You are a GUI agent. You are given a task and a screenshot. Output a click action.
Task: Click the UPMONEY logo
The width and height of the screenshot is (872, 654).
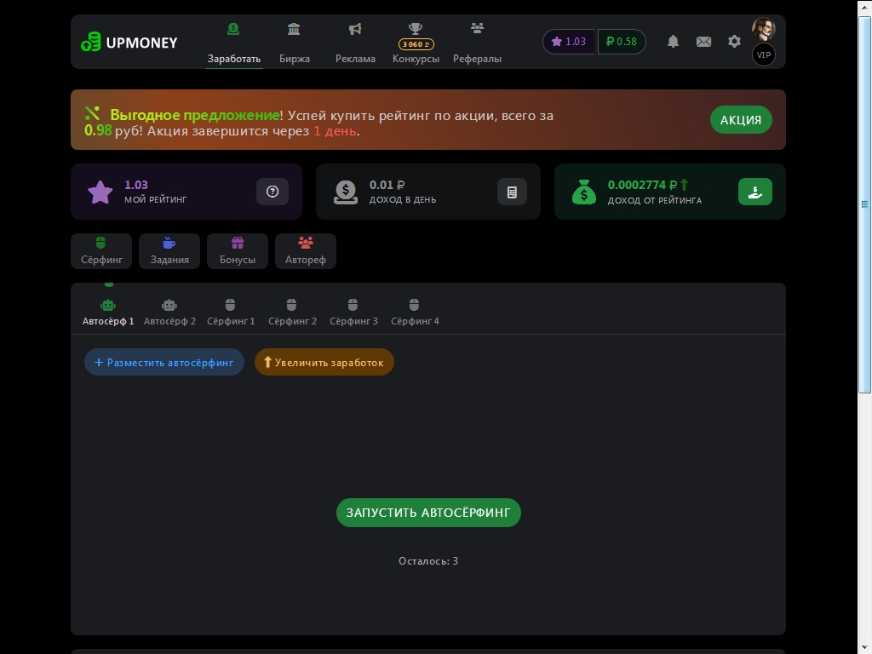pyautogui.click(x=129, y=42)
